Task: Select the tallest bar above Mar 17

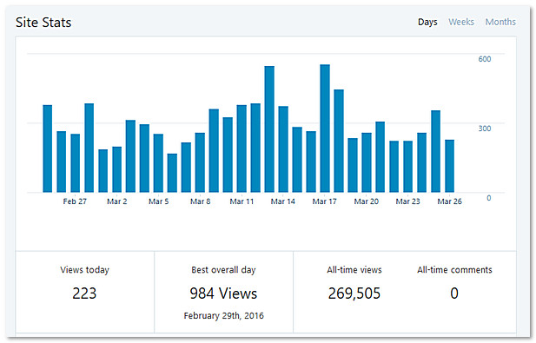Action: coord(325,129)
